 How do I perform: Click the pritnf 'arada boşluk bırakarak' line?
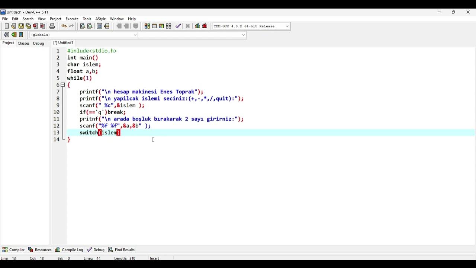pyautogui.click(x=161, y=119)
